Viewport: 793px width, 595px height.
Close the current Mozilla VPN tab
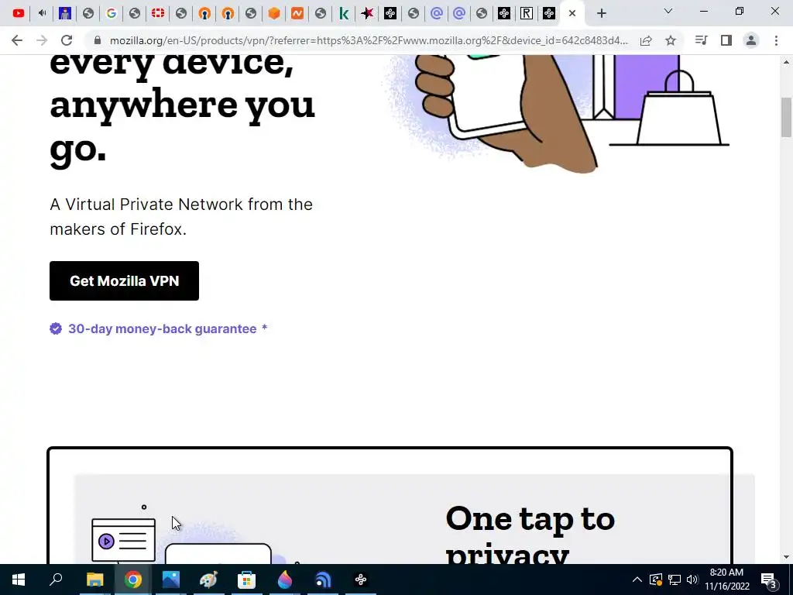pyautogui.click(x=572, y=13)
